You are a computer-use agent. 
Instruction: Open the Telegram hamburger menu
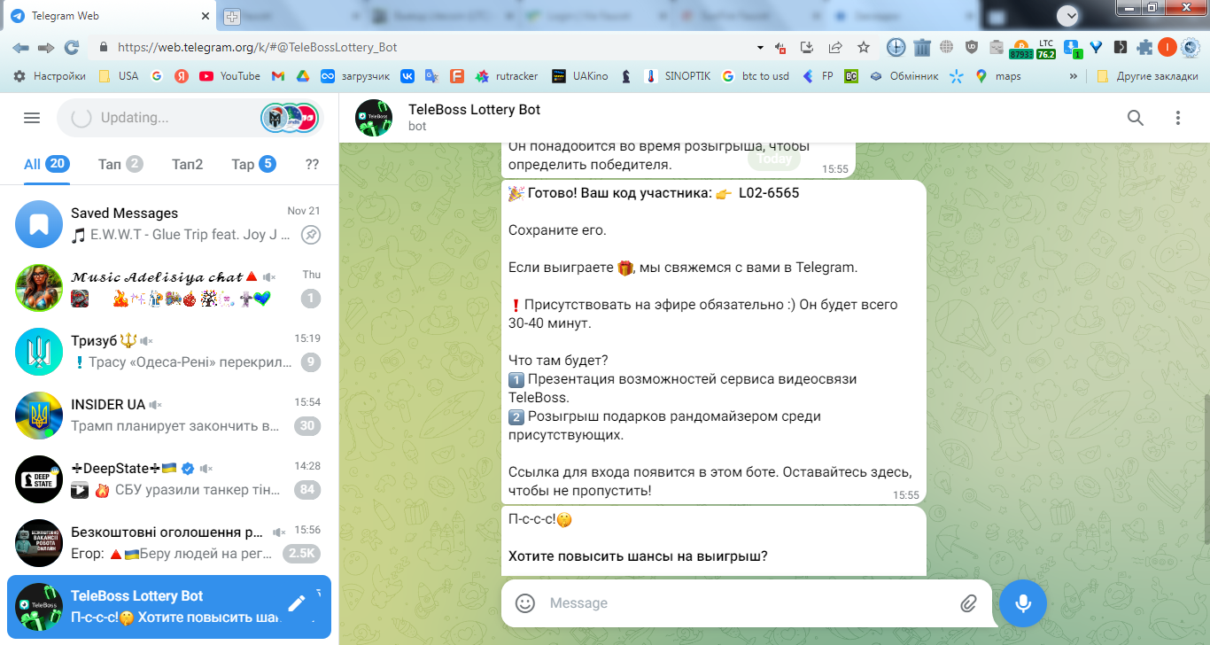32,118
